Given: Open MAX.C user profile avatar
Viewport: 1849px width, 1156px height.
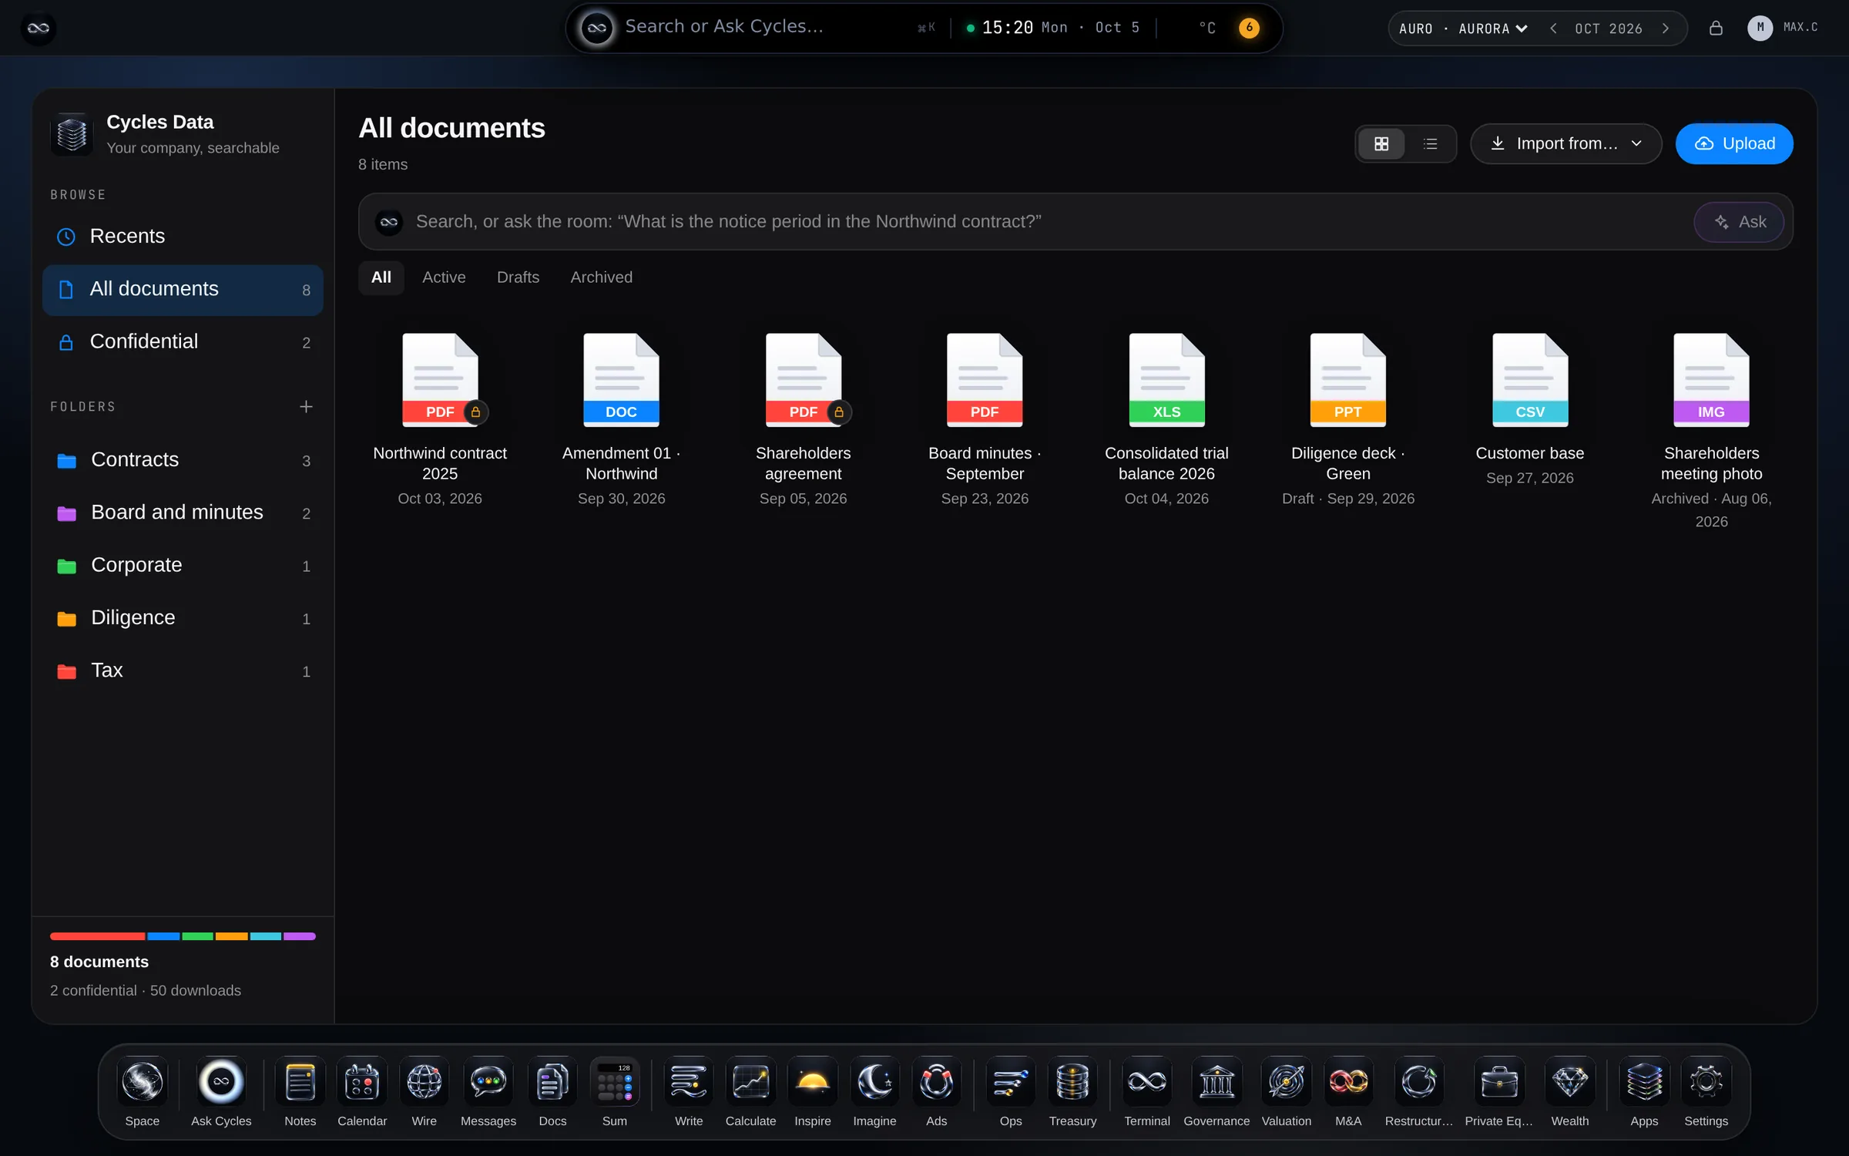Looking at the screenshot, I should [1759, 28].
